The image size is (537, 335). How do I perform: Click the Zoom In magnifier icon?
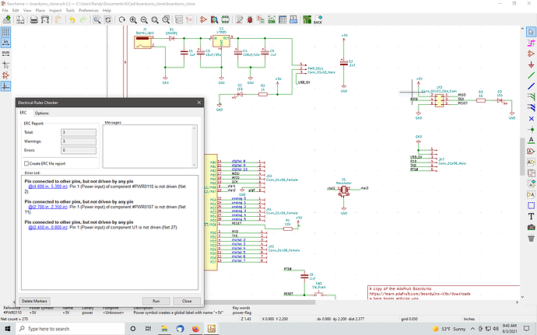pyautogui.click(x=133, y=19)
